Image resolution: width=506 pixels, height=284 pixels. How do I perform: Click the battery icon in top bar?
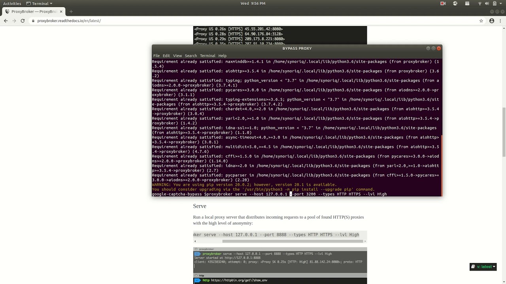(495, 4)
